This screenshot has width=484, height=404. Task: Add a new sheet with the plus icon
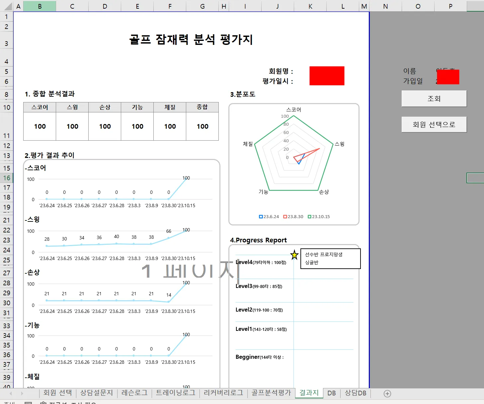387,394
